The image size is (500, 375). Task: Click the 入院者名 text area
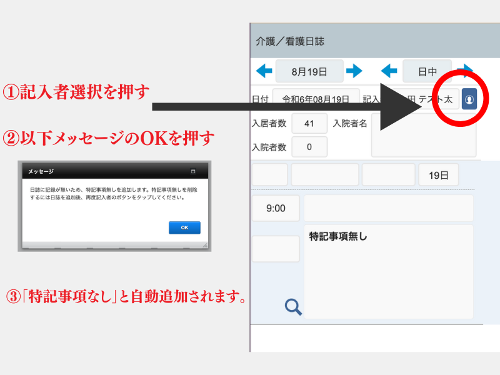[x=423, y=136]
